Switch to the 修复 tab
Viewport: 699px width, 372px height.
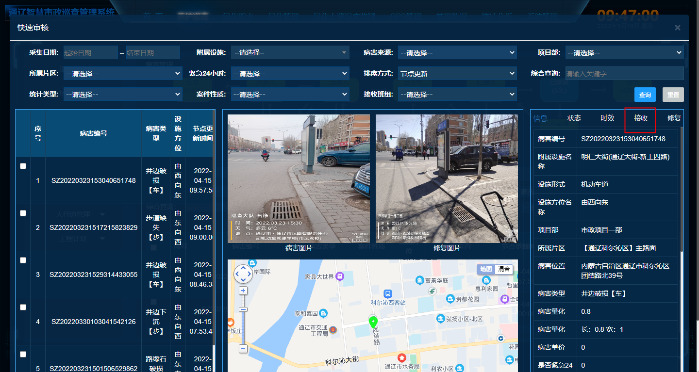coord(674,118)
